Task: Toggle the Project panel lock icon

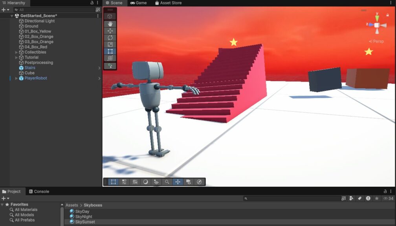Action: pyautogui.click(x=385, y=191)
